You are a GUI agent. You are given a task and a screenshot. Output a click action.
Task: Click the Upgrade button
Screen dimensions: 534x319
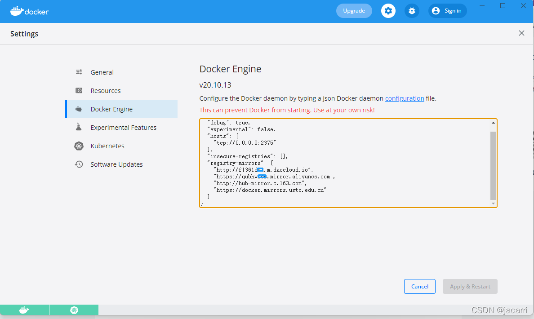[354, 11]
